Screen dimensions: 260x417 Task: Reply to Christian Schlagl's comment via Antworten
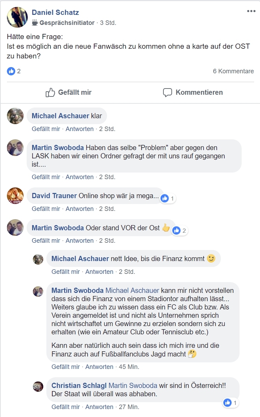[x=99, y=407]
